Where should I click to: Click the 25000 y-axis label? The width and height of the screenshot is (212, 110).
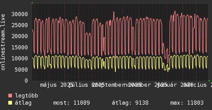(x=20, y=25)
